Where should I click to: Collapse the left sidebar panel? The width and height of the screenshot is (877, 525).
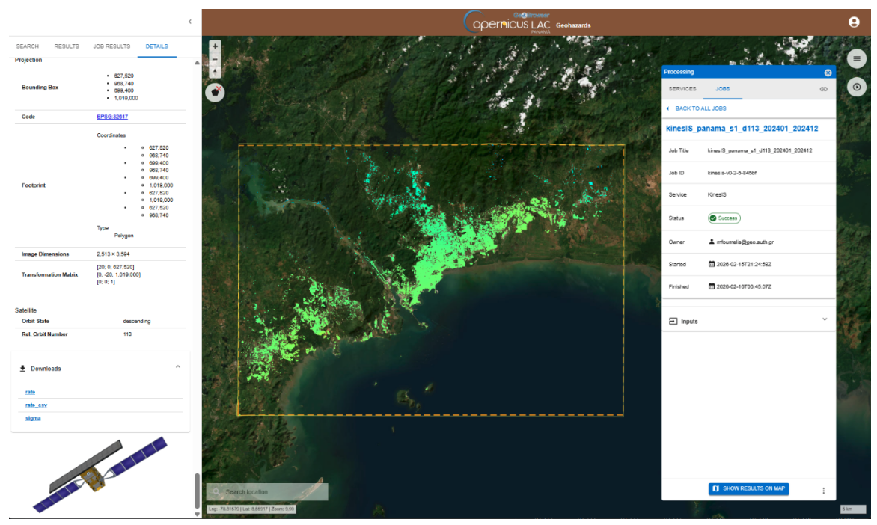click(x=190, y=22)
